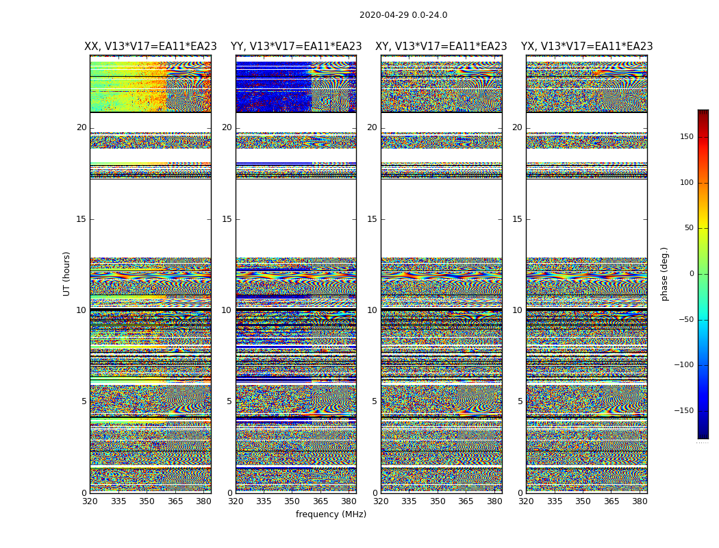This screenshot has height=548, width=719.
Task: Select the XX panel title text
Action: pyautogui.click(x=150, y=47)
